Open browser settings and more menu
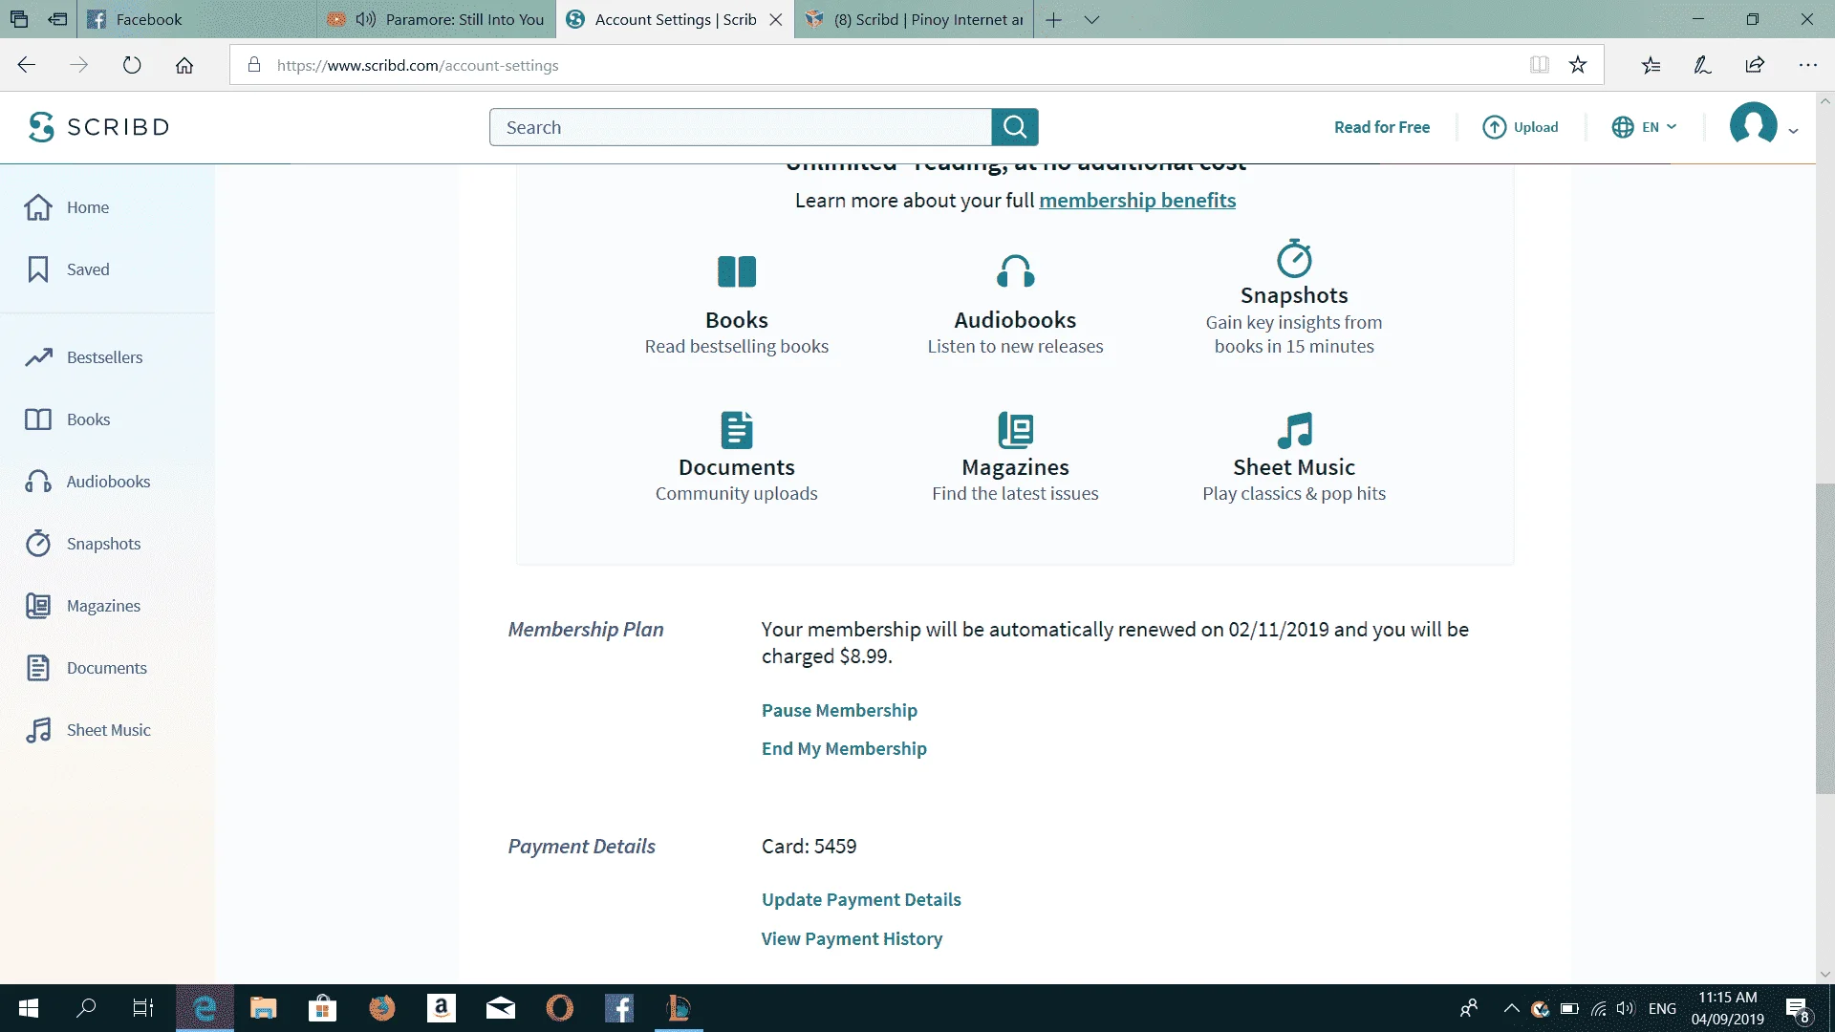 click(x=1807, y=65)
